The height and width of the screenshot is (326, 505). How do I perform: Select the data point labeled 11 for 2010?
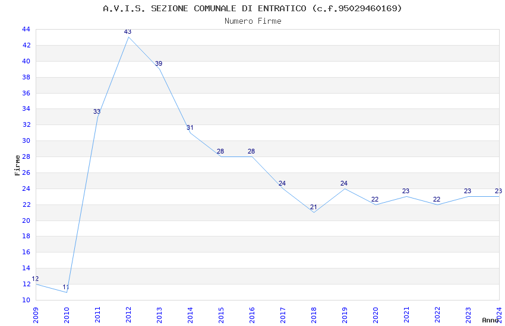[x=66, y=287]
